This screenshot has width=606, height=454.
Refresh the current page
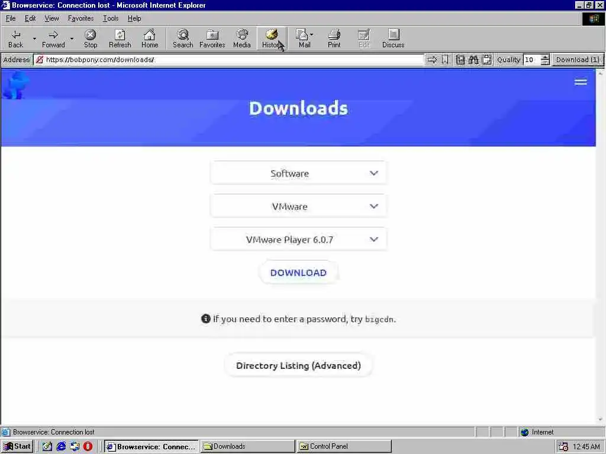(120, 38)
